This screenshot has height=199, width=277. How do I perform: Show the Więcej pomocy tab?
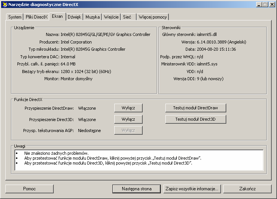(x=153, y=17)
